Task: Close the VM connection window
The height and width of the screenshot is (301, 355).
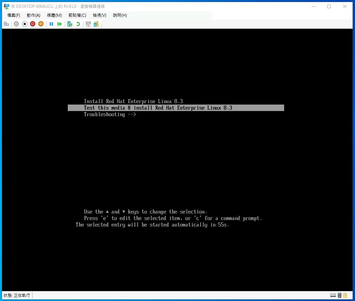Action: 345,6
